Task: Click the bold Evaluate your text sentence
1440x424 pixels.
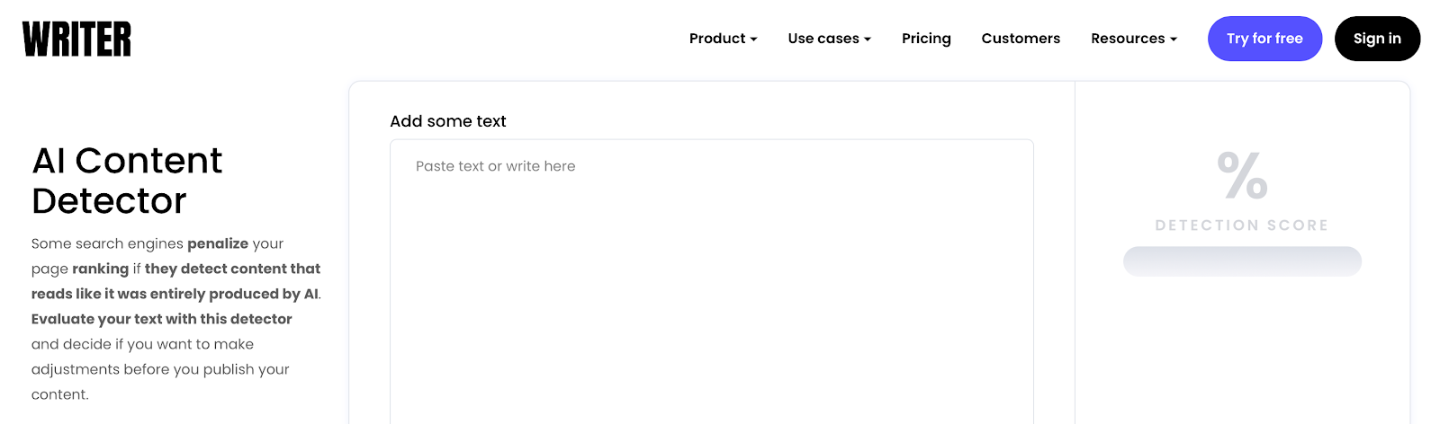Action: click(x=162, y=319)
